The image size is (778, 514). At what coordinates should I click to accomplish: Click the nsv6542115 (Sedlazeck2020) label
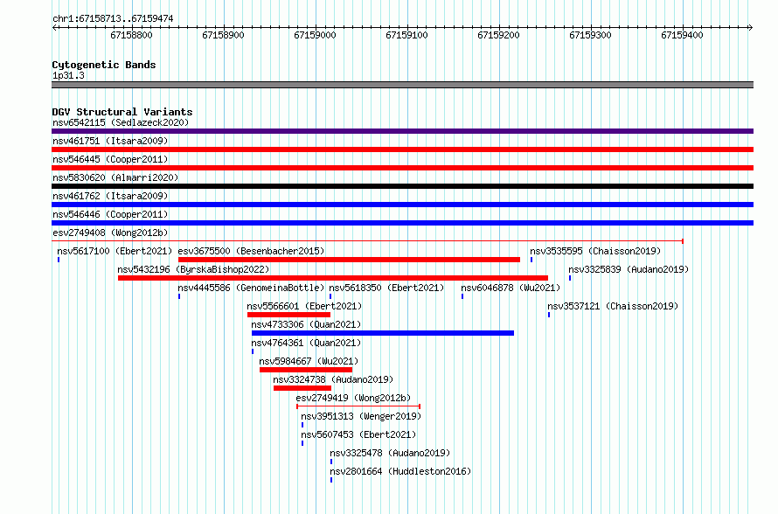(x=121, y=122)
